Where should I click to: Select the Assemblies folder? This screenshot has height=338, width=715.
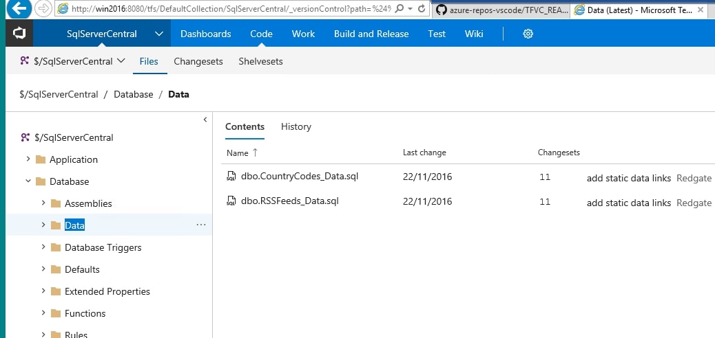coord(88,203)
